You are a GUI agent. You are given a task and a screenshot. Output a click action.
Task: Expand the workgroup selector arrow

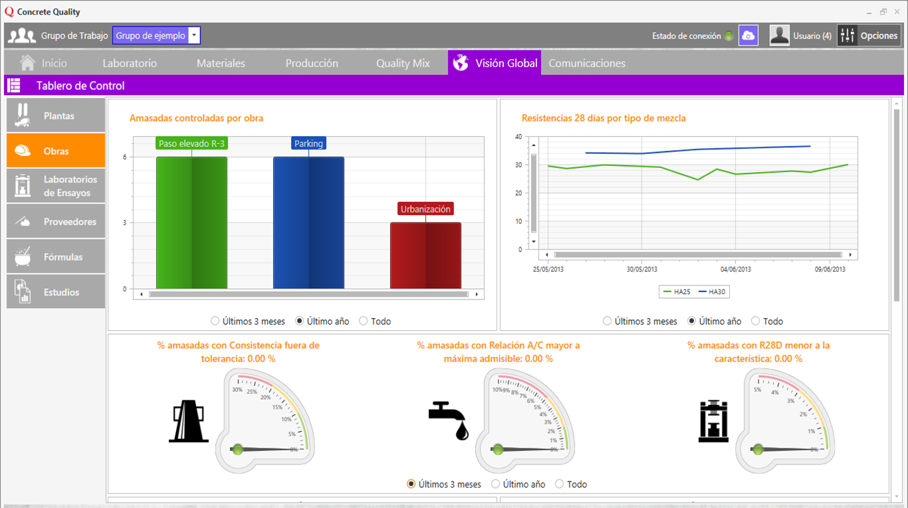pyautogui.click(x=193, y=35)
